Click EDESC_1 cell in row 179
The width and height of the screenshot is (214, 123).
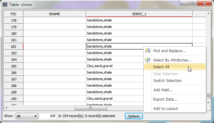(x=139, y=27)
